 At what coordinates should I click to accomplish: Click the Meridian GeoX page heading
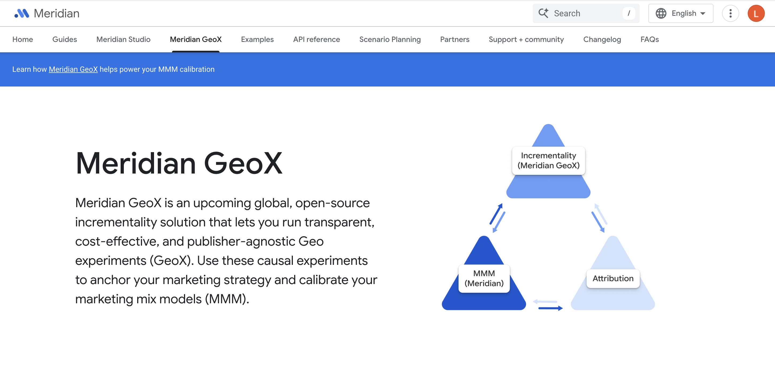(x=179, y=163)
